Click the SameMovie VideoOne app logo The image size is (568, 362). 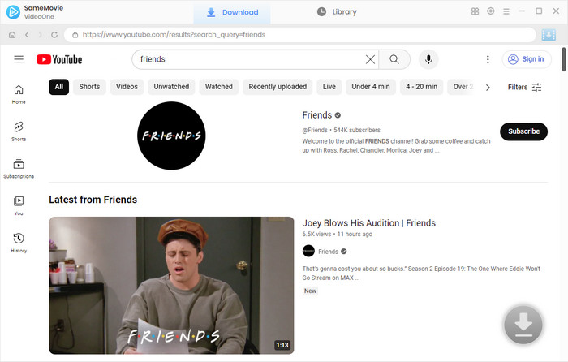tap(13, 12)
